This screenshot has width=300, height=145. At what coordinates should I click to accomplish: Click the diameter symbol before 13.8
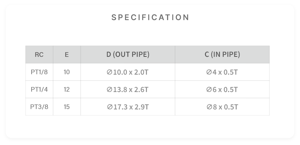coord(110,89)
